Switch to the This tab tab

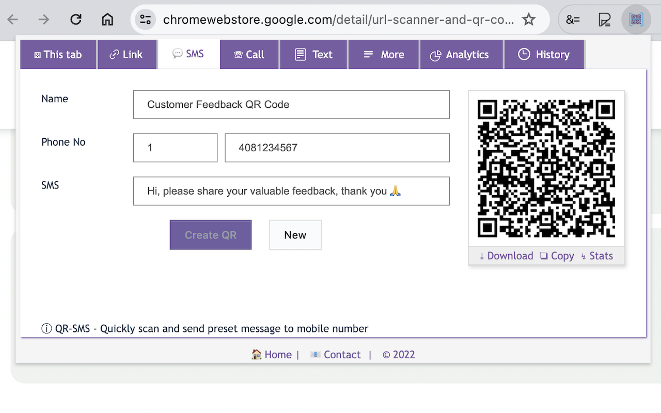point(58,54)
